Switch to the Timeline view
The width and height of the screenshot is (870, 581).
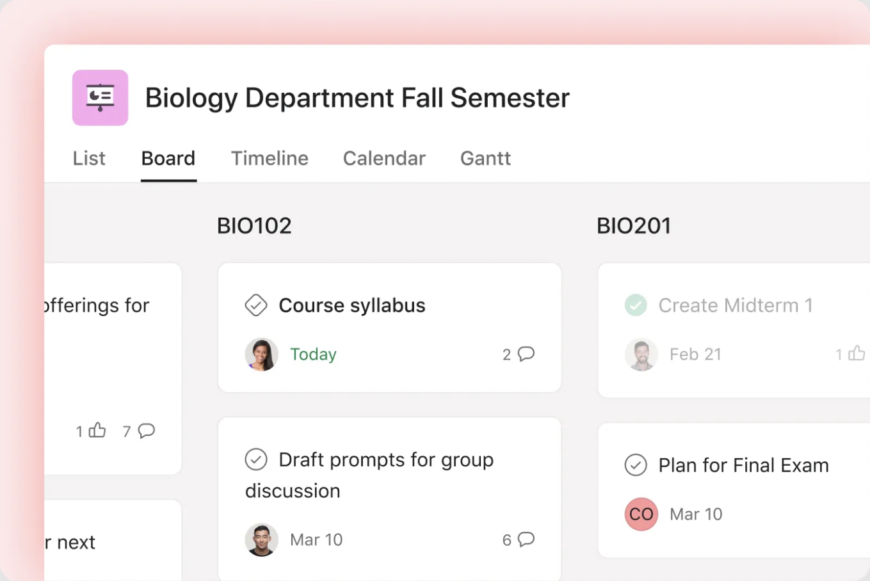270,158
